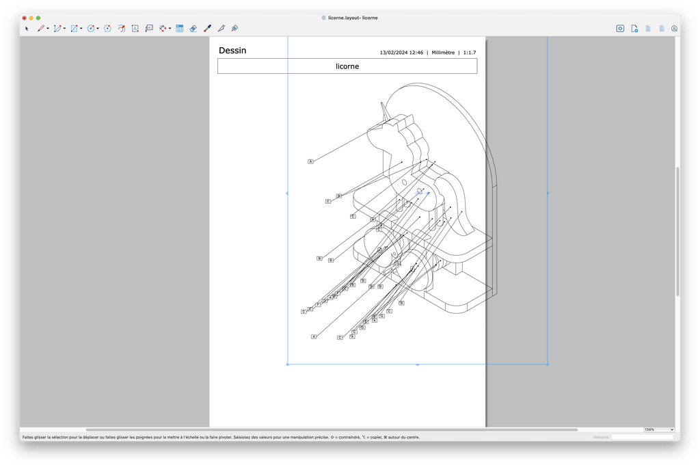
Task: Select the arrow Select tool
Action: pos(27,29)
